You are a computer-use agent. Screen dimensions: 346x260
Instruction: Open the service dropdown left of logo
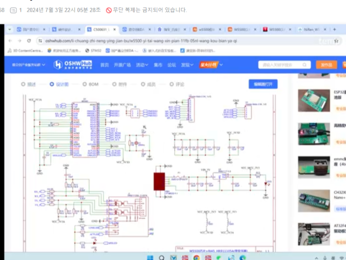[28, 65]
